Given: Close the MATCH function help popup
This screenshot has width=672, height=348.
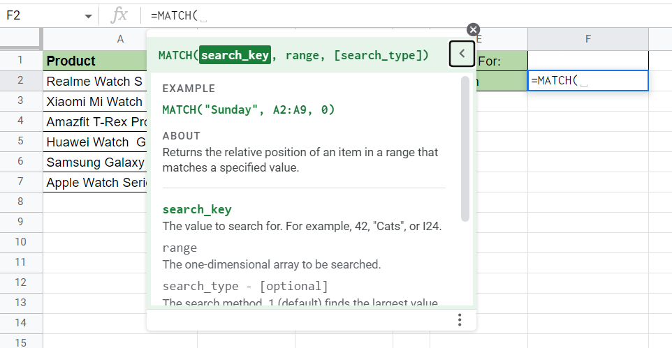Looking at the screenshot, I should [473, 29].
